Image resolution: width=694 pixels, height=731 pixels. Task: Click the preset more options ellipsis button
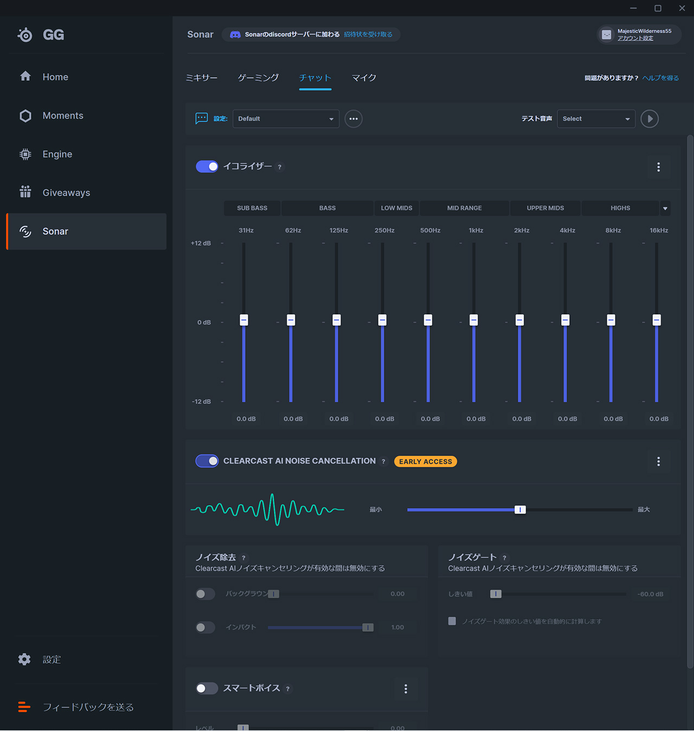(x=354, y=119)
